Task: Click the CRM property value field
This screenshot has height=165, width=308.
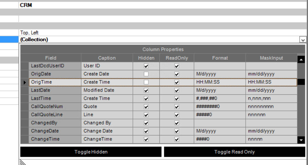Action: (x=163, y=5)
